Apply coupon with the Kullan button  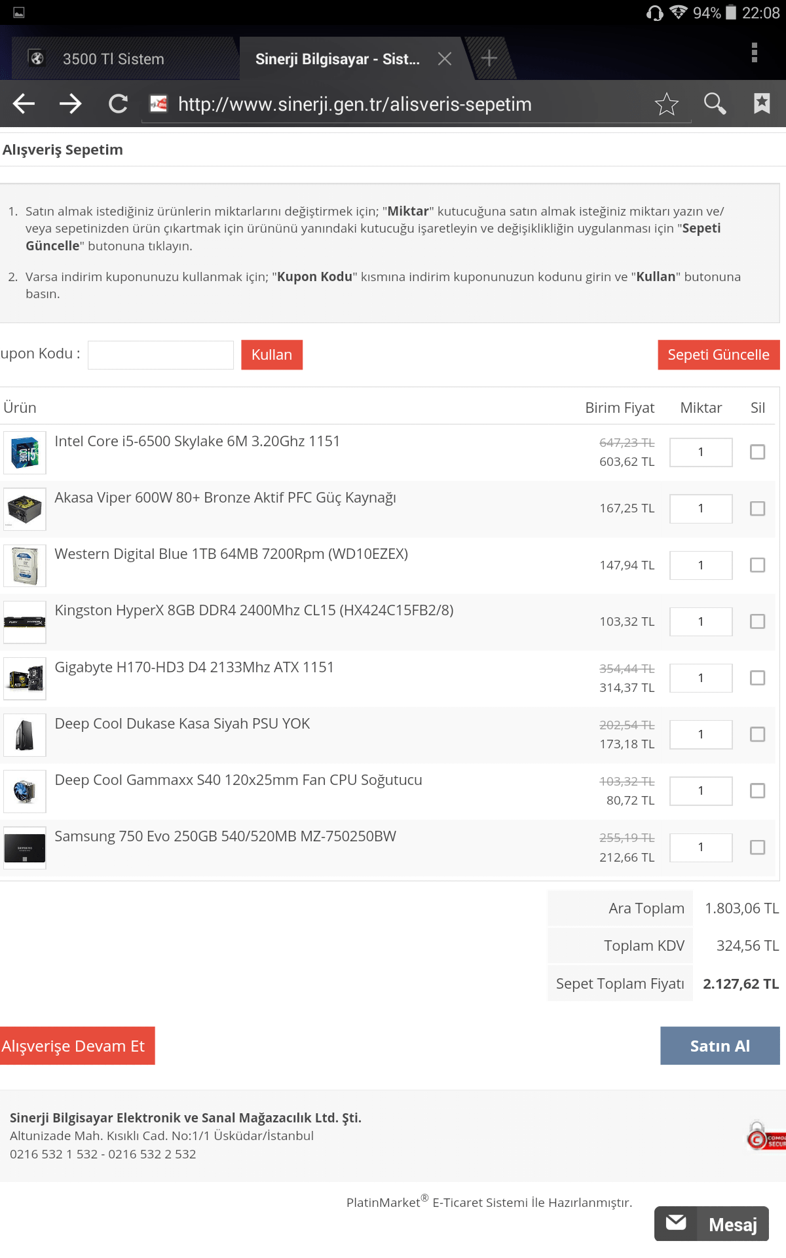click(x=272, y=355)
